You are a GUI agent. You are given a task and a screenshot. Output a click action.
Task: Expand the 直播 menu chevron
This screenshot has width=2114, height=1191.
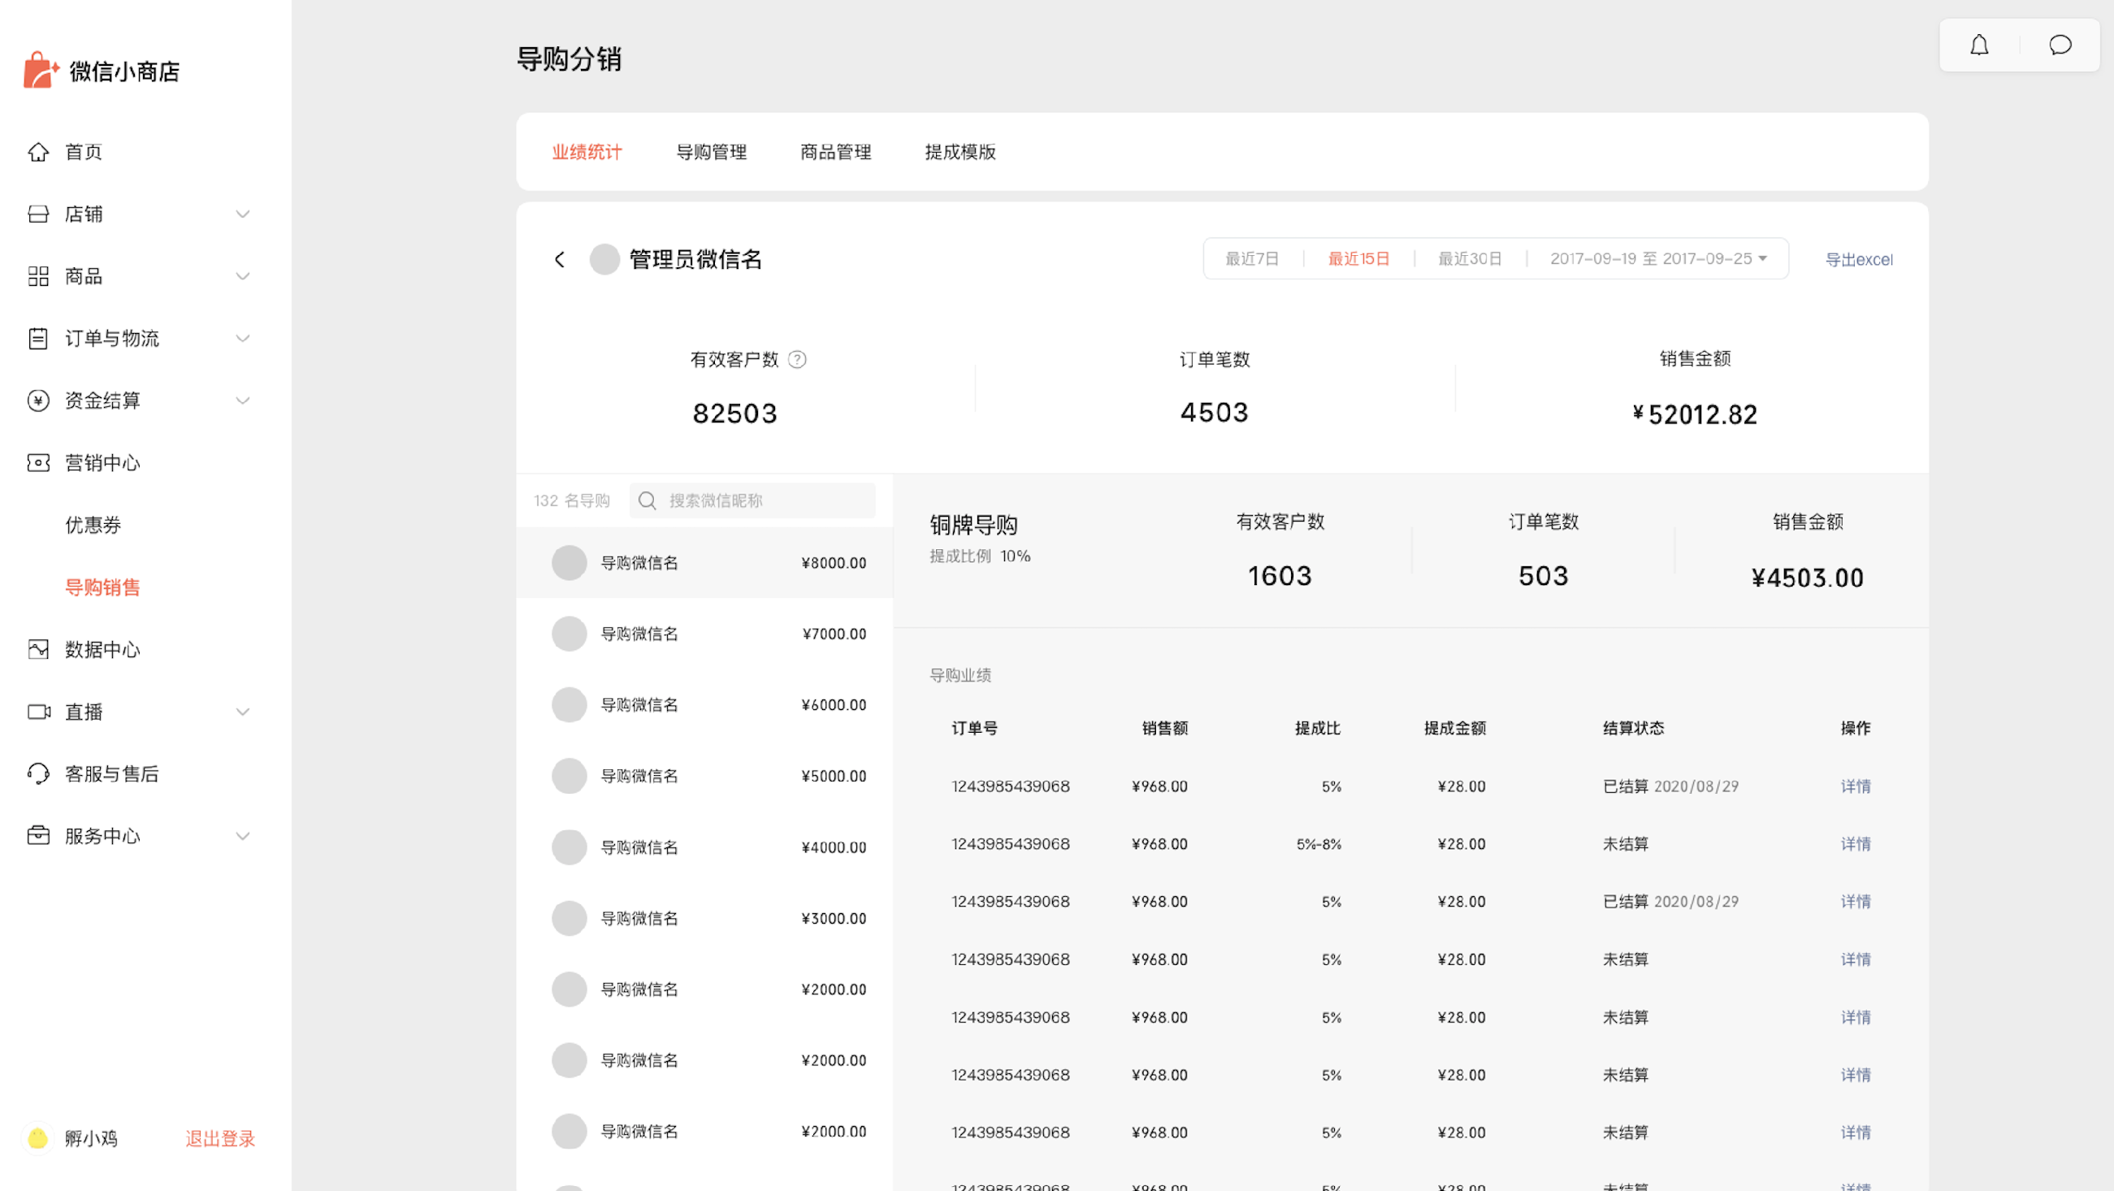pyautogui.click(x=243, y=712)
